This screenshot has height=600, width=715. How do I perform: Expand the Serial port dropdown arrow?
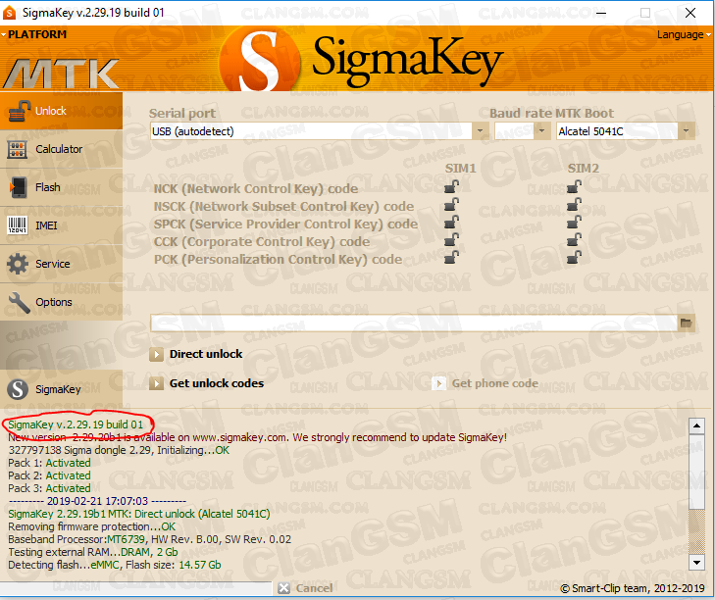(x=480, y=131)
